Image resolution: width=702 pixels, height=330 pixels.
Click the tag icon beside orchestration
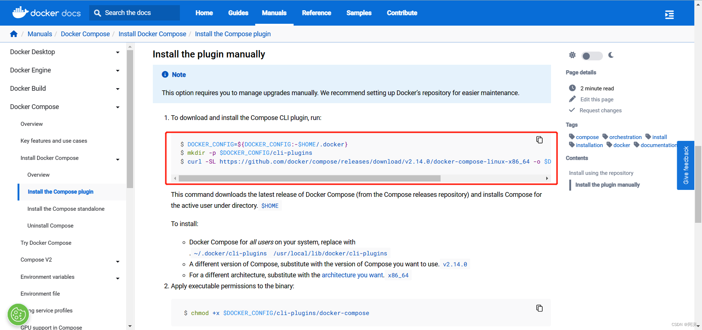click(605, 136)
